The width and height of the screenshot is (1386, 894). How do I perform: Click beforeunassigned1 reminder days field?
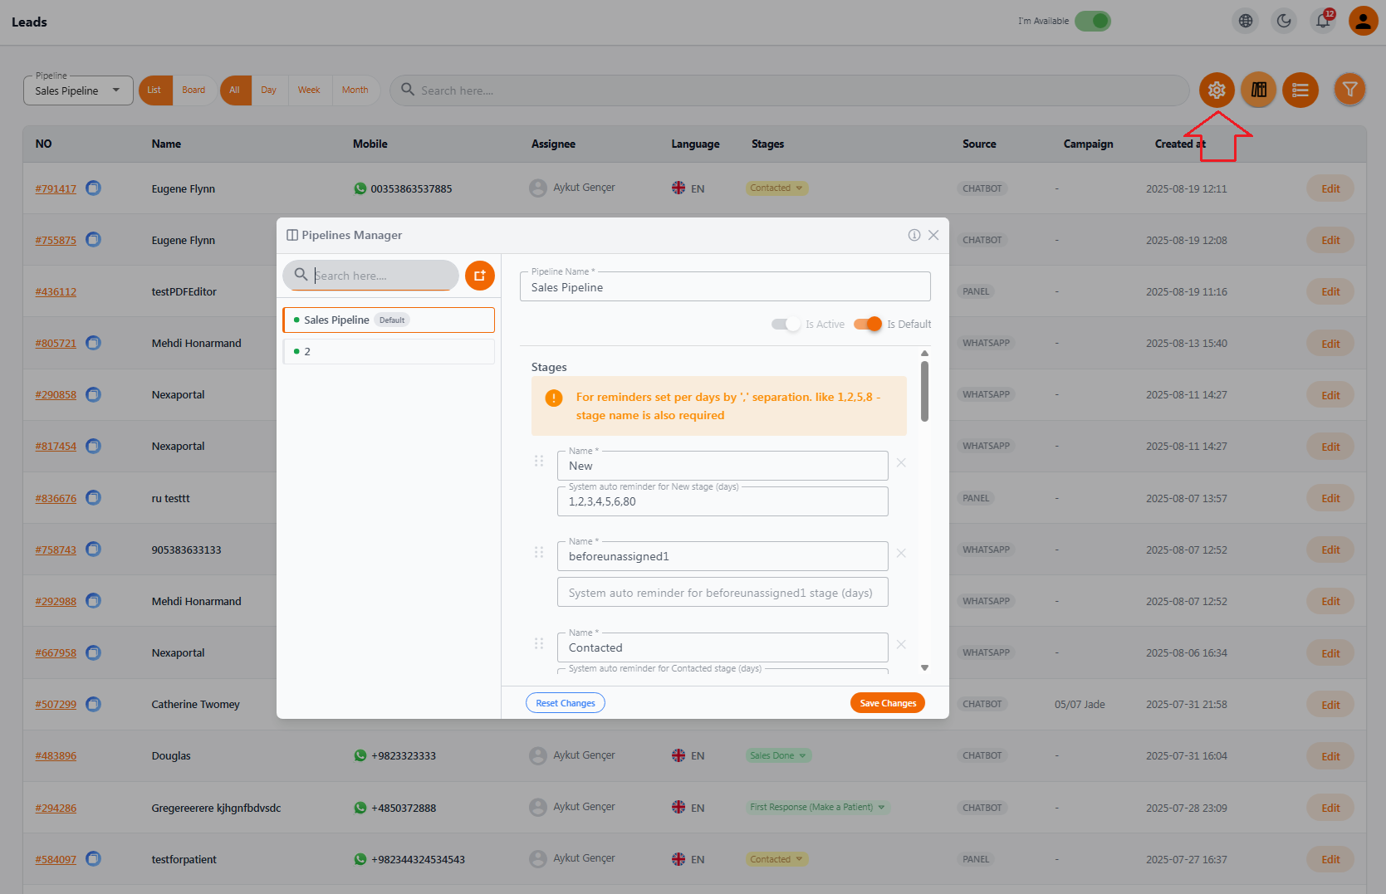point(722,593)
